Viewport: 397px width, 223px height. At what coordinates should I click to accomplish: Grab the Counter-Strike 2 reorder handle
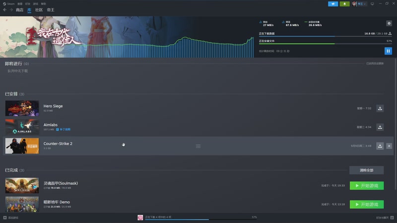198,146
